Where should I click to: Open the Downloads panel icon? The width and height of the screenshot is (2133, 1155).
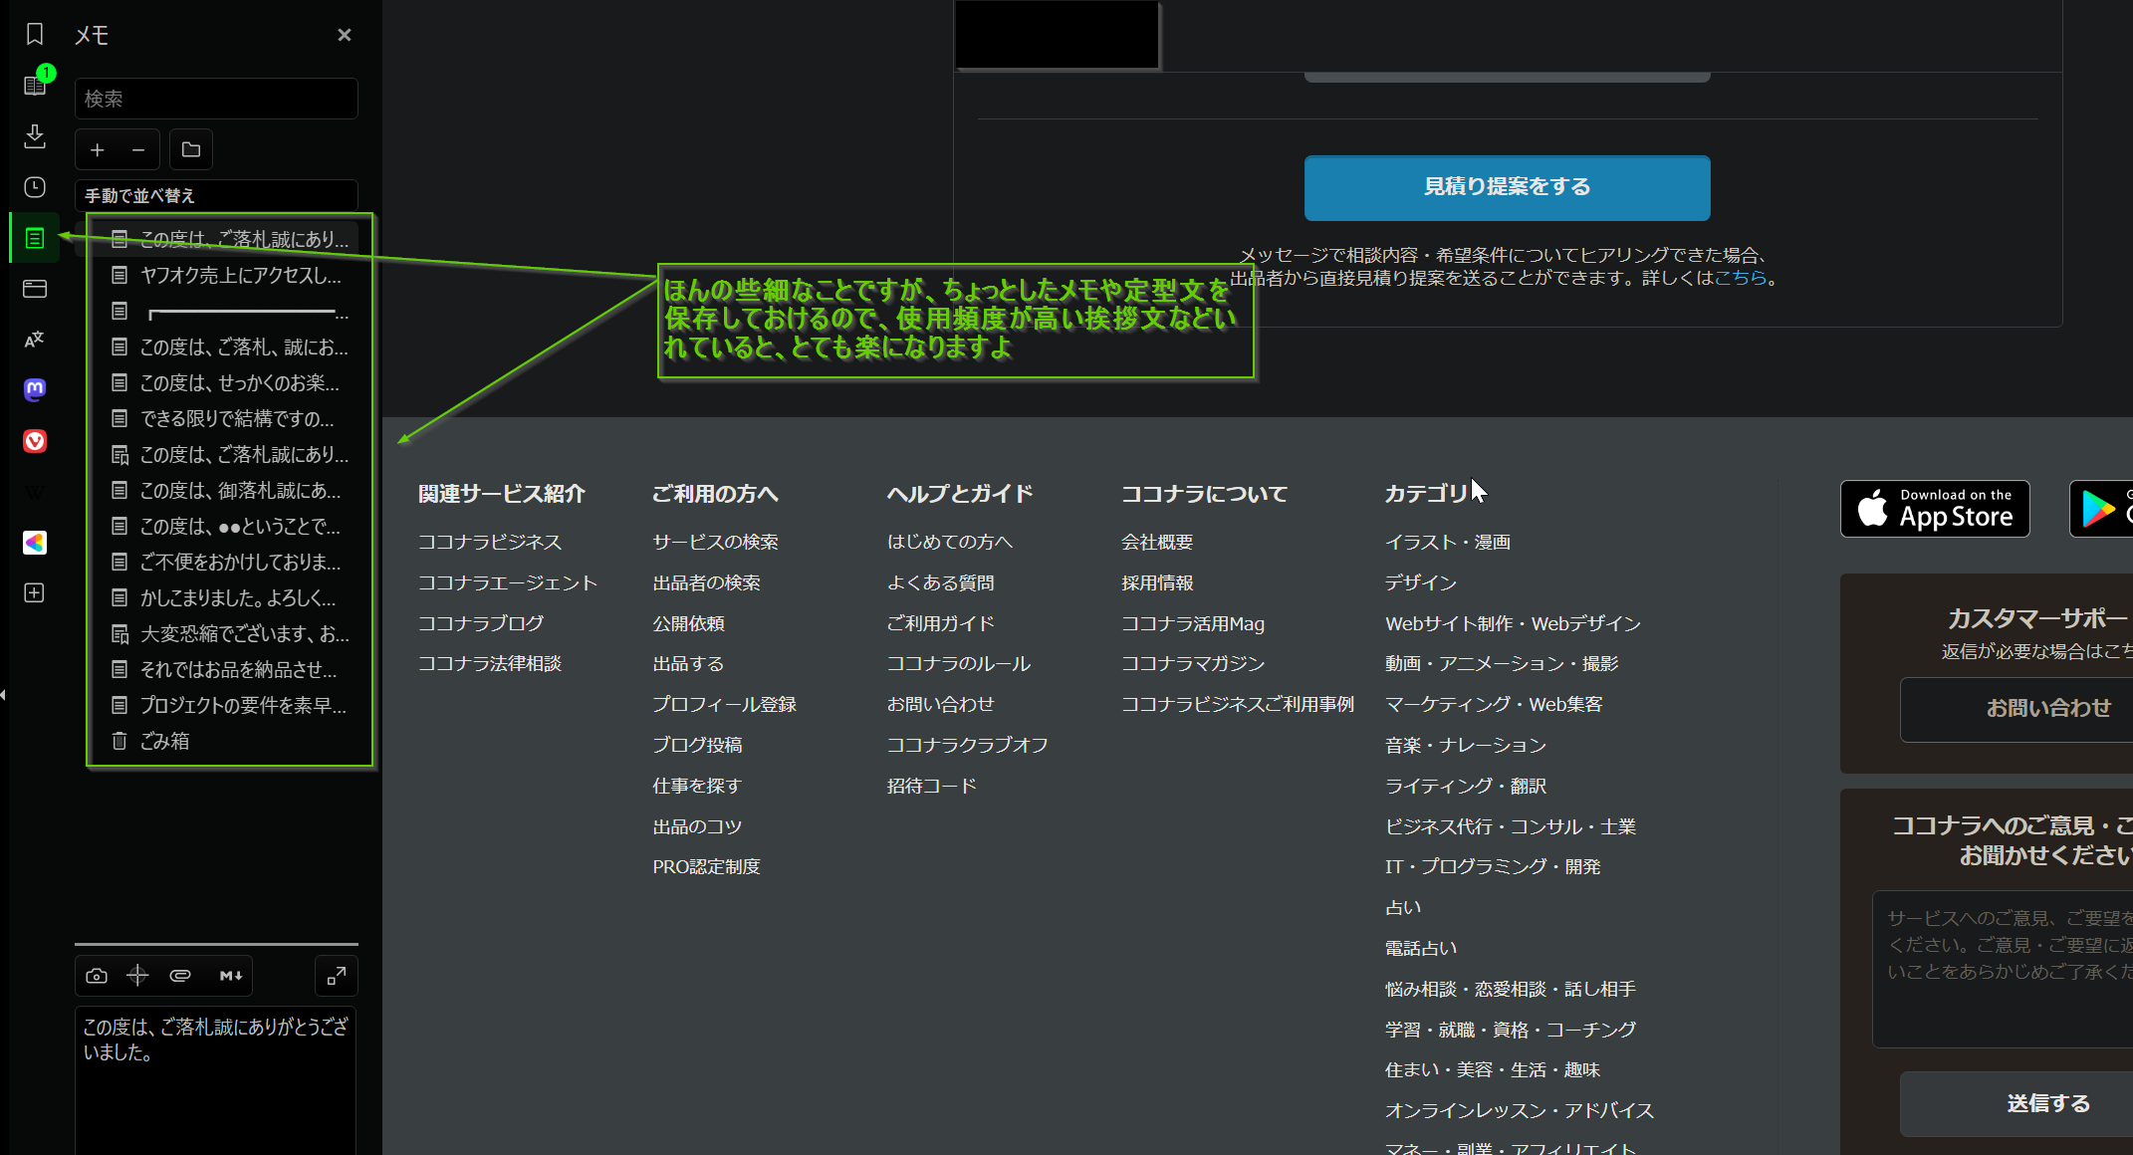coord(35,136)
